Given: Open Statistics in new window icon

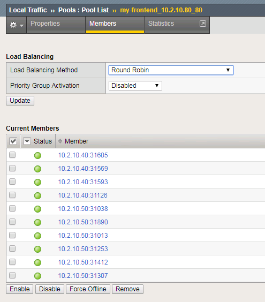Looking at the screenshot, I should [202, 24].
